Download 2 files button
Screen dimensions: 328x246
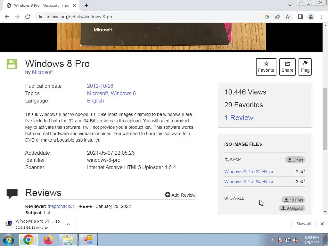point(295,160)
